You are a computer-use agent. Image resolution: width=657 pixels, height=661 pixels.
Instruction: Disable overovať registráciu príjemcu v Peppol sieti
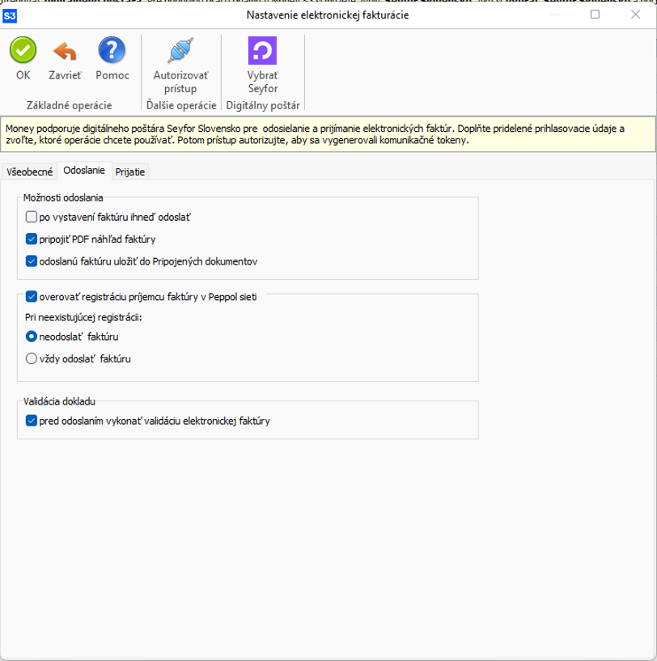tap(32, 297)
